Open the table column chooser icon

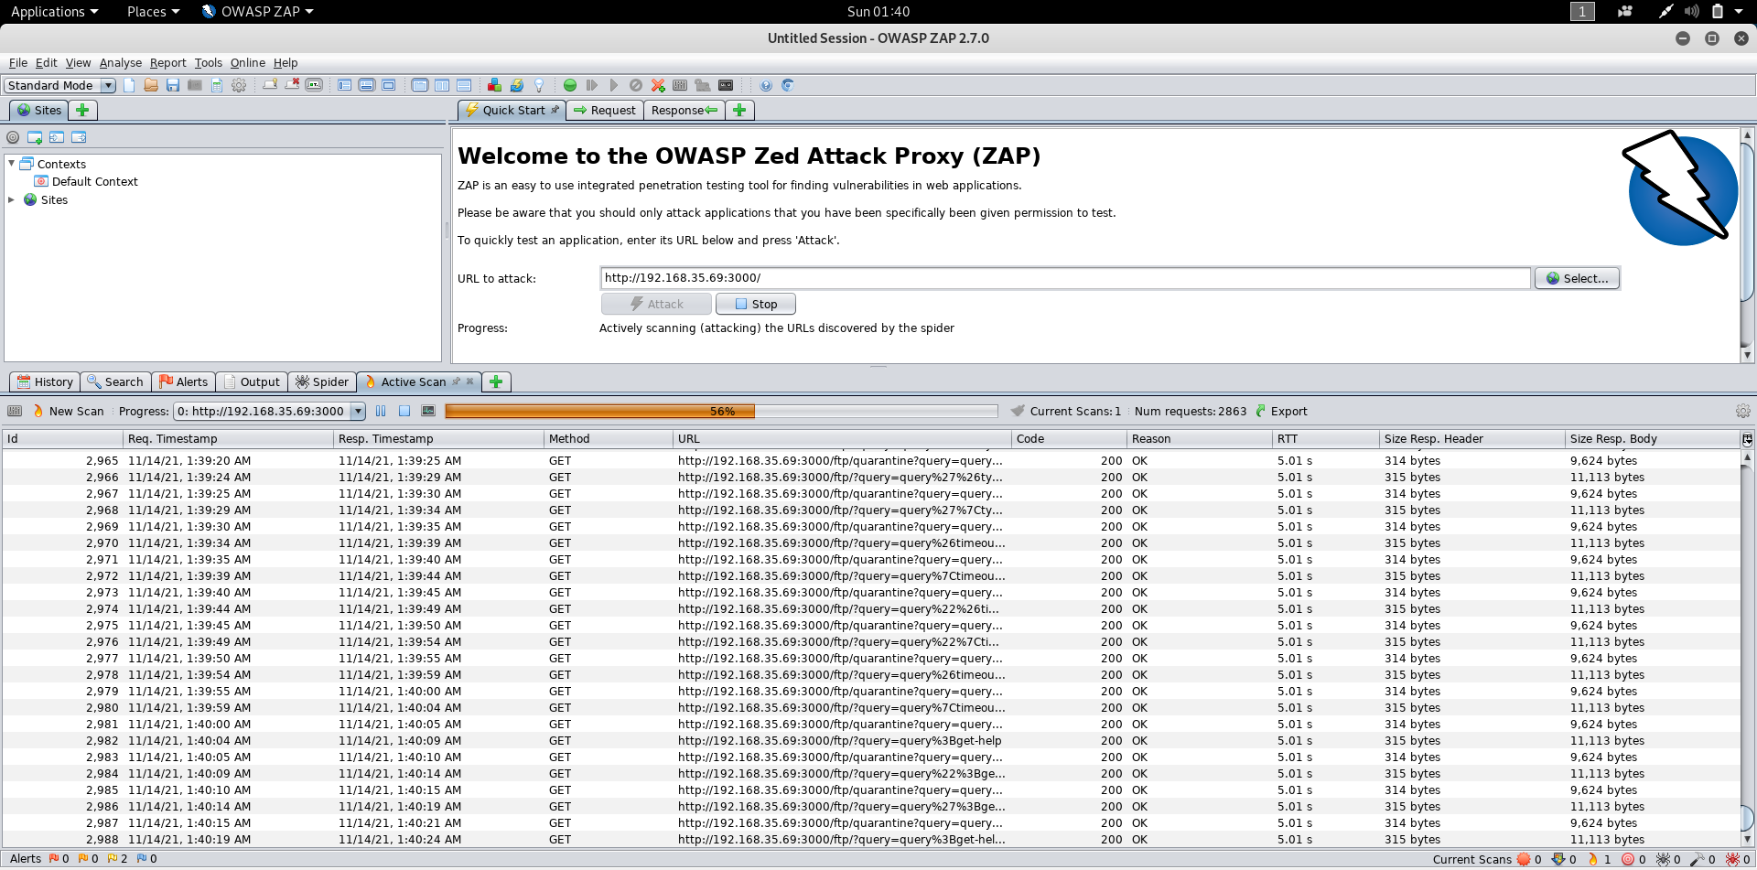point(1747,439)
